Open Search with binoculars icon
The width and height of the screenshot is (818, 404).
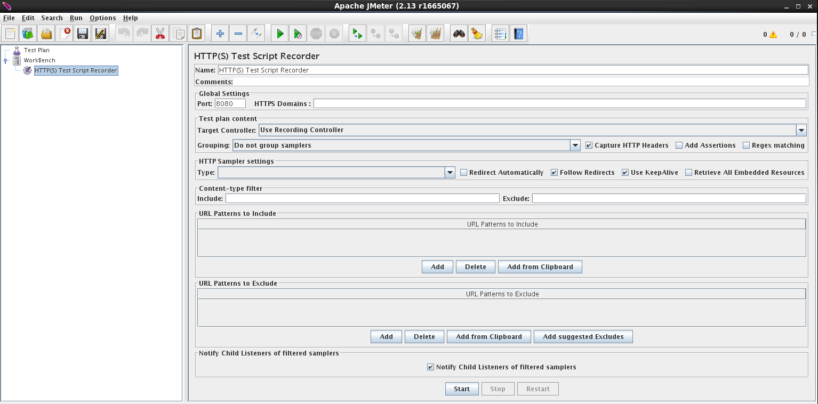tap(459, 34)
